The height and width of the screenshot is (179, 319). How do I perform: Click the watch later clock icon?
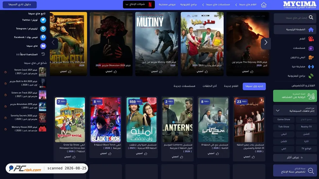click(43, 54)
